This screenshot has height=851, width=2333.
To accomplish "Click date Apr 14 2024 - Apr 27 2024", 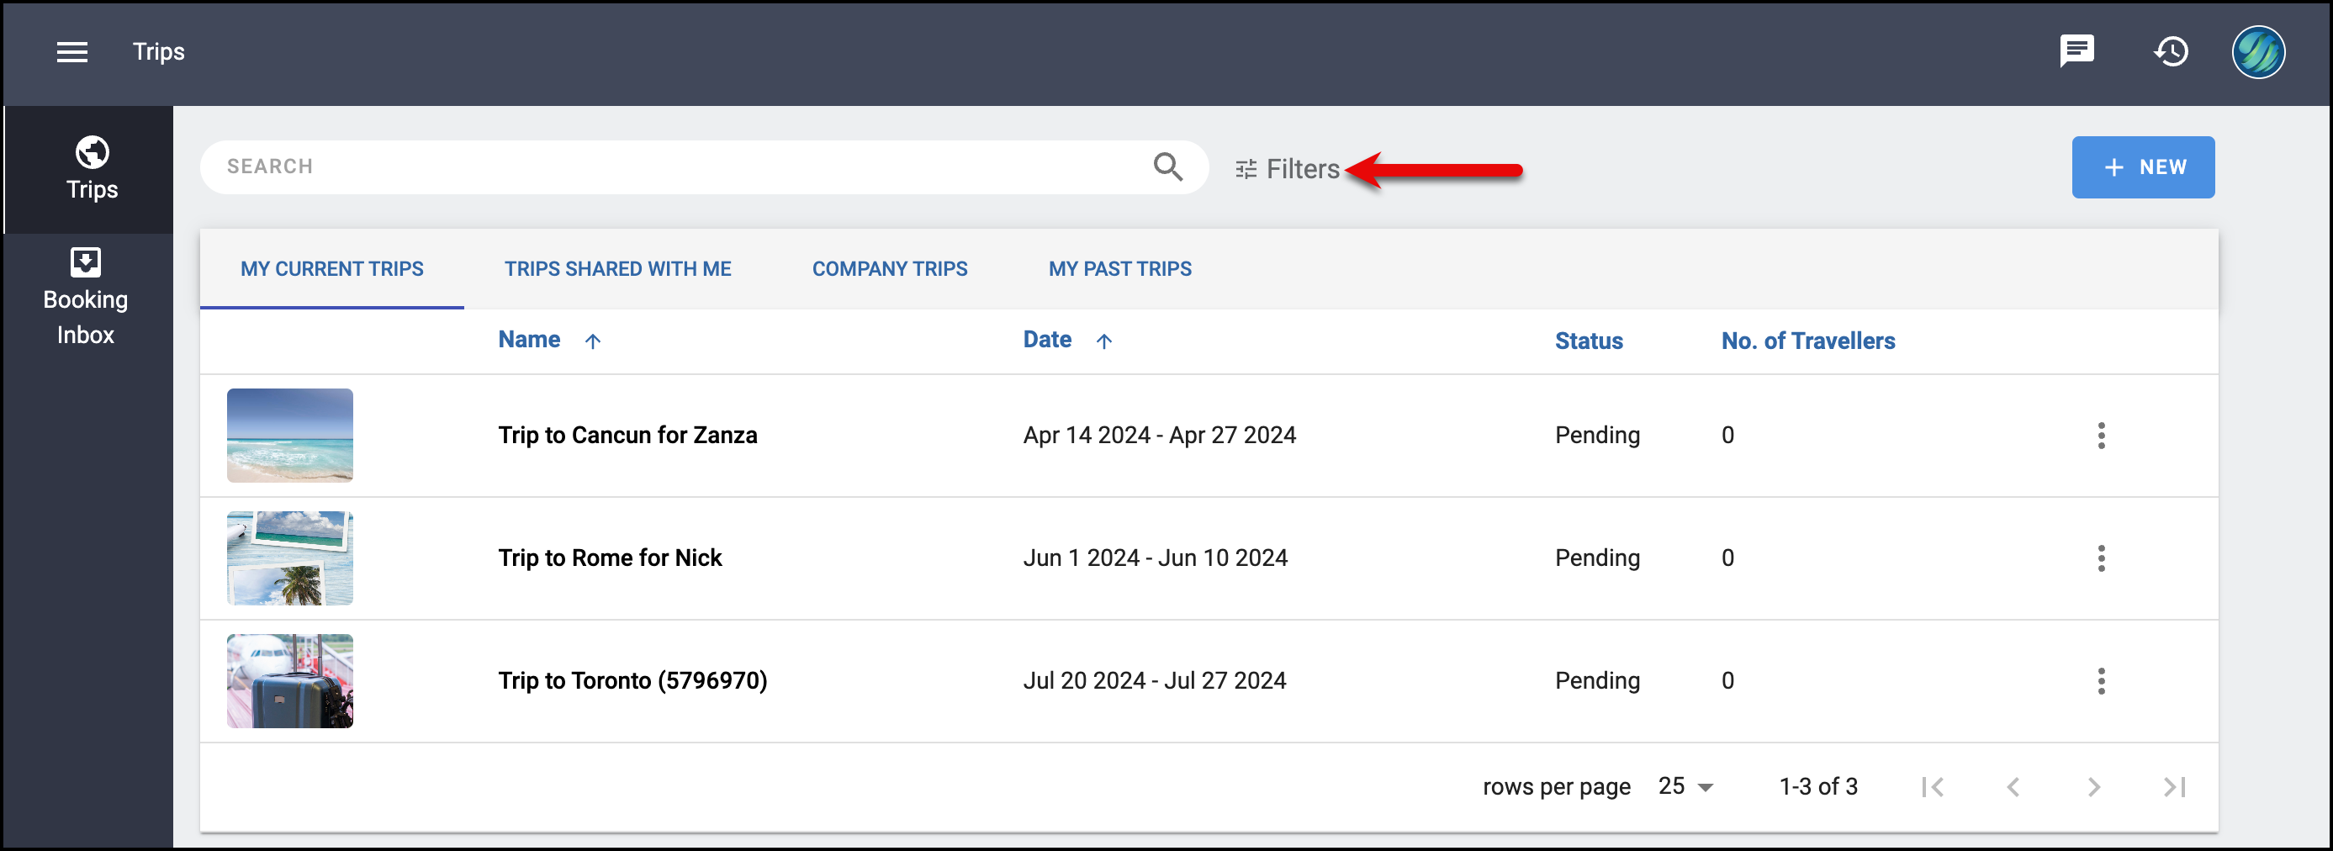I will (x=1158, y=435).
